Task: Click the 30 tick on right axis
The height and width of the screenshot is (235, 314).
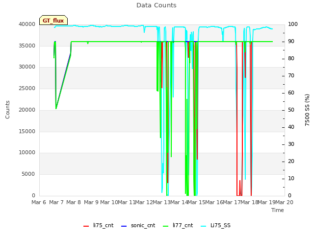Action: tap(291, 144)
